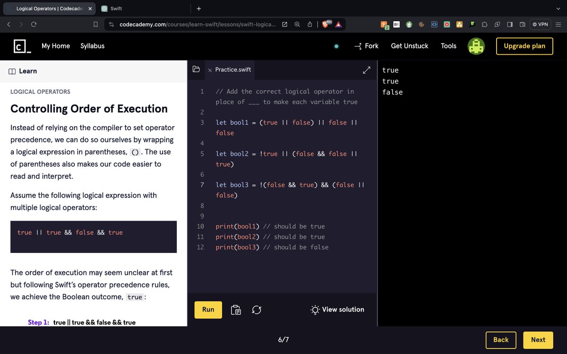Switch to the Swift browser tab
Viewport: 567px width, 354px height.
click(x=116, y=8)
